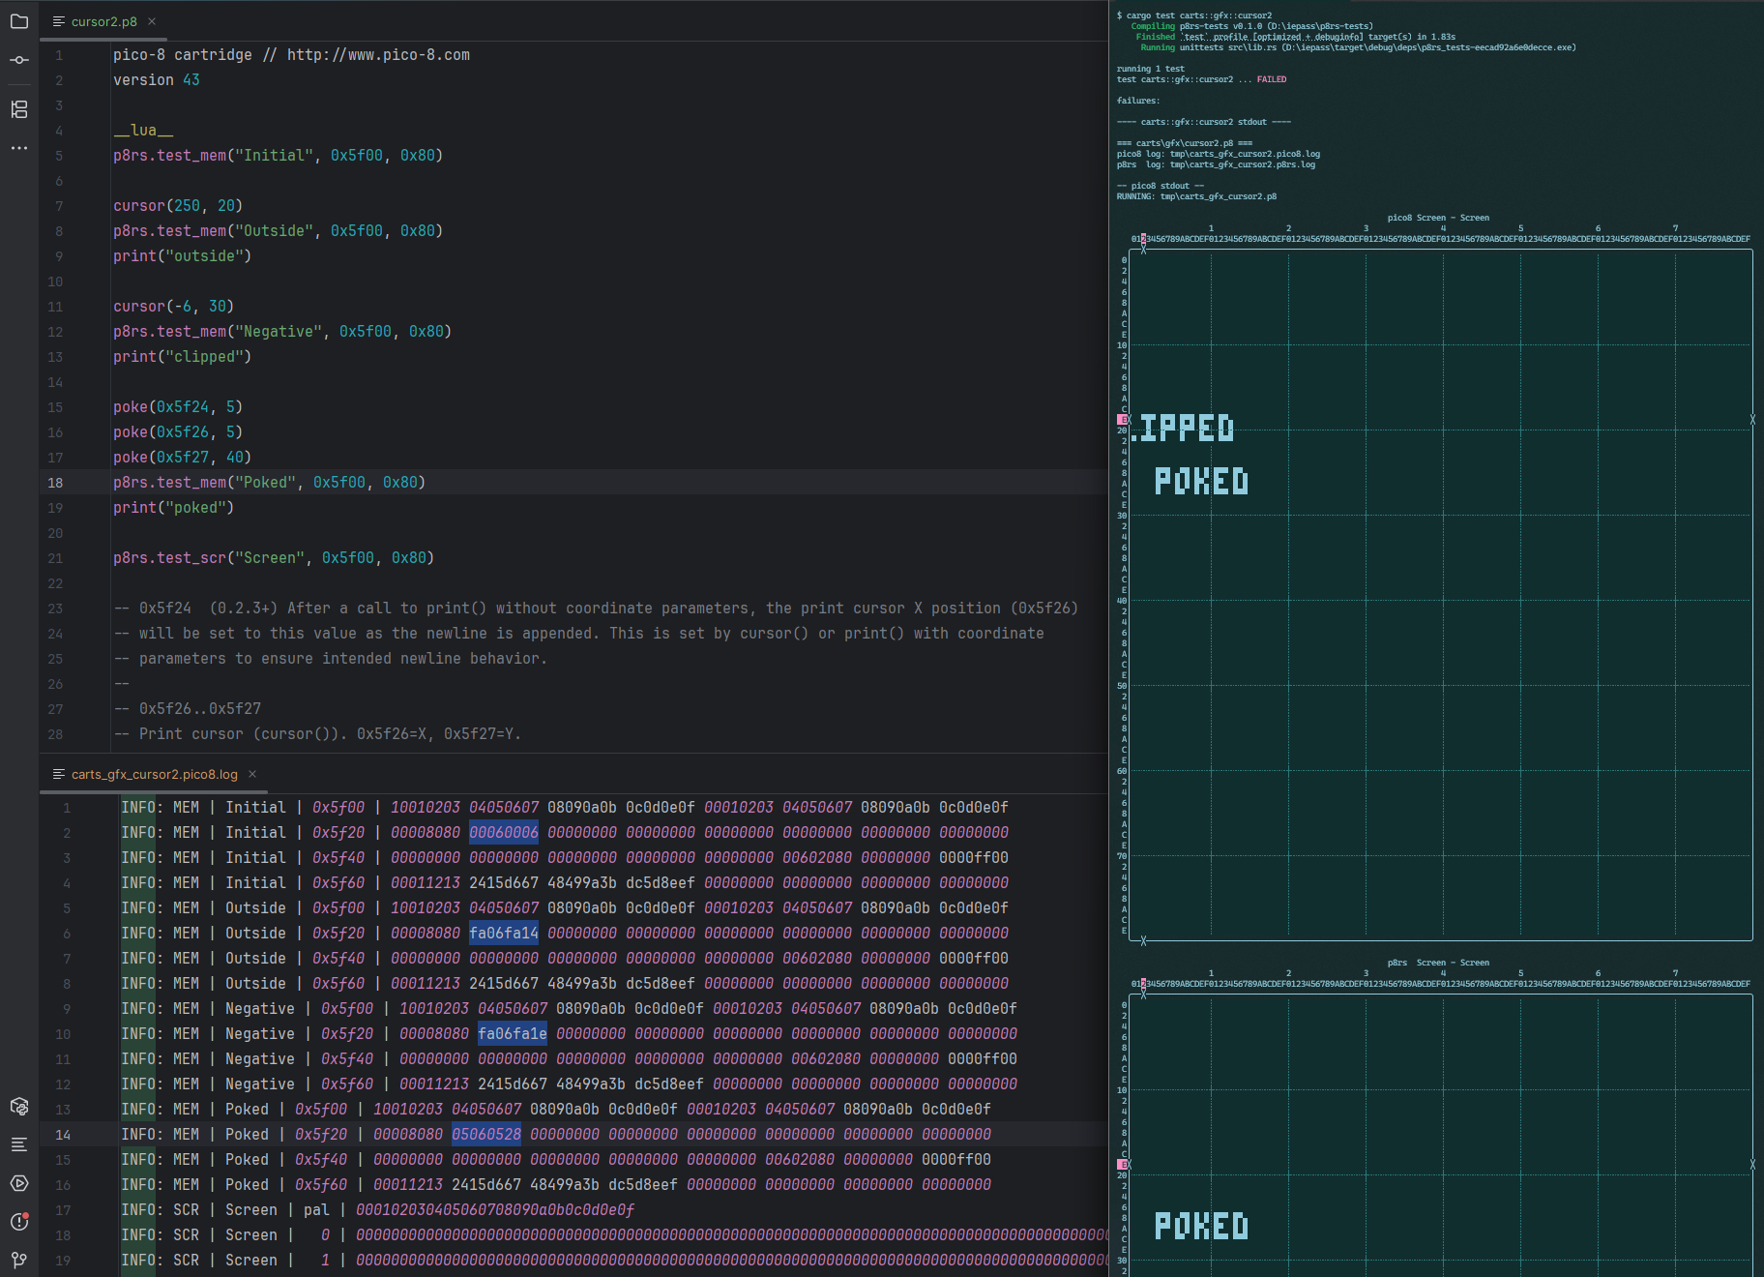Show the Problems tool window

click(x=19, y=1222)
